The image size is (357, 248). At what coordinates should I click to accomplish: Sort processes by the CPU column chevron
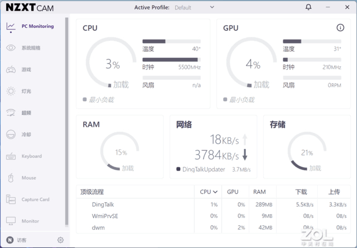pyautogui.click(x=215, y=192)
